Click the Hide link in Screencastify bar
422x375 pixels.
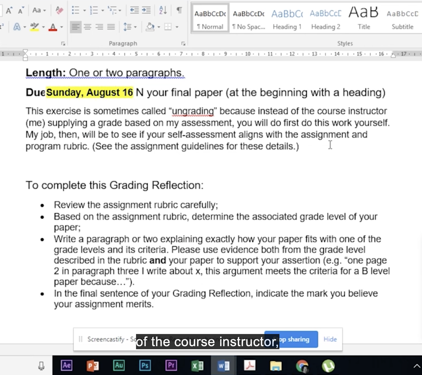click(330, 339)
